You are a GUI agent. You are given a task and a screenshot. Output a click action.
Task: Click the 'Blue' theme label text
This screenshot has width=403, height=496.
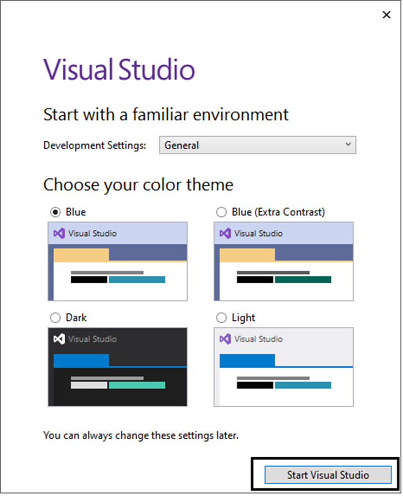[76, 212]
